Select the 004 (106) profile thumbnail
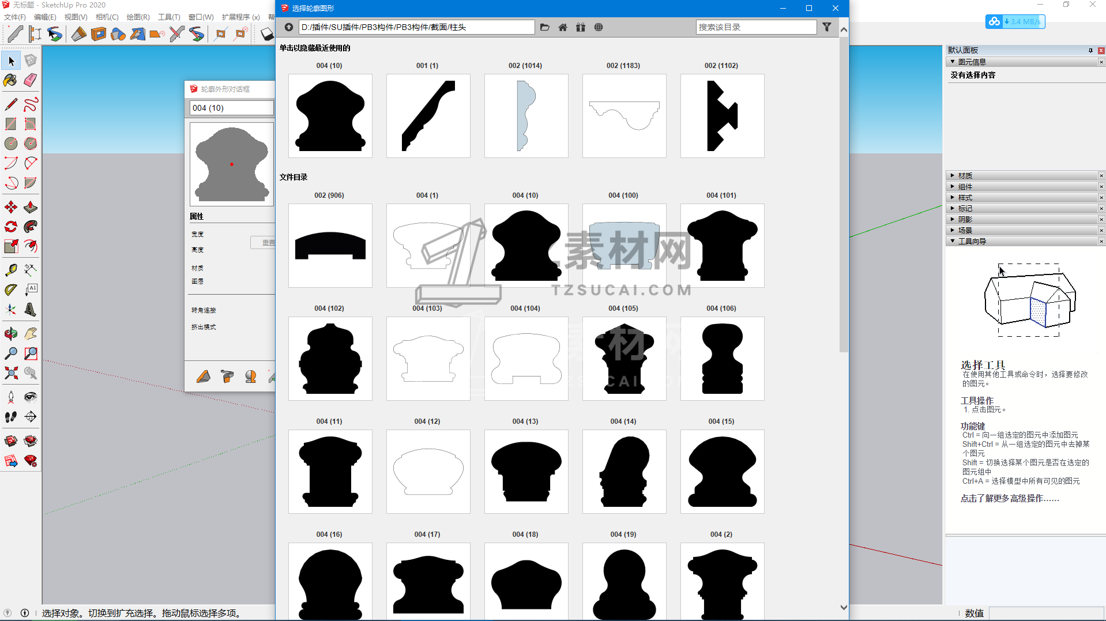Screen dimensions: 1106x621 (x=722, y=359)
